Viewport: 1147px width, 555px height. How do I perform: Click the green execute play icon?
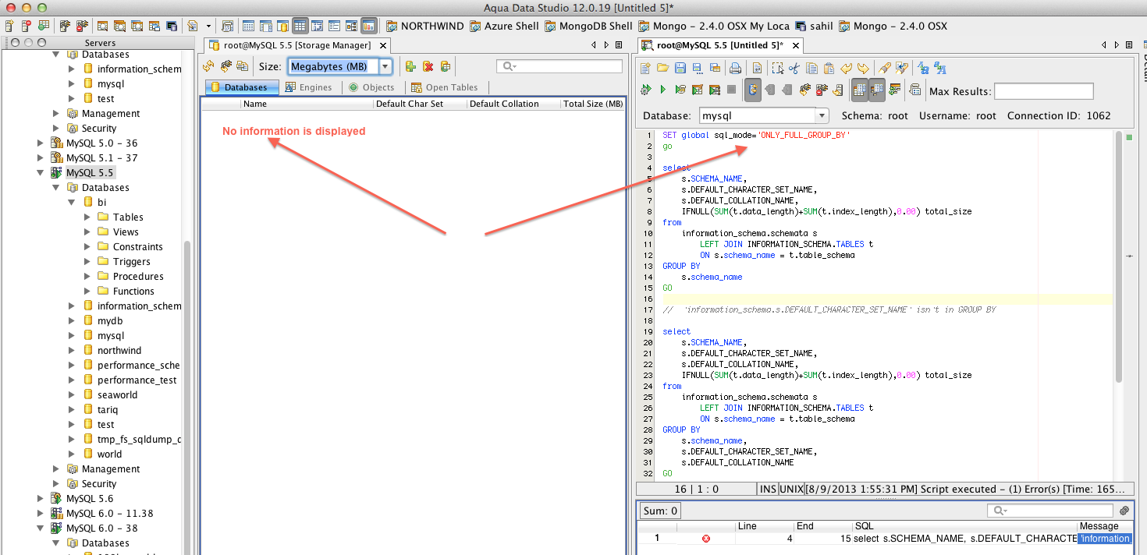point(662,90)
